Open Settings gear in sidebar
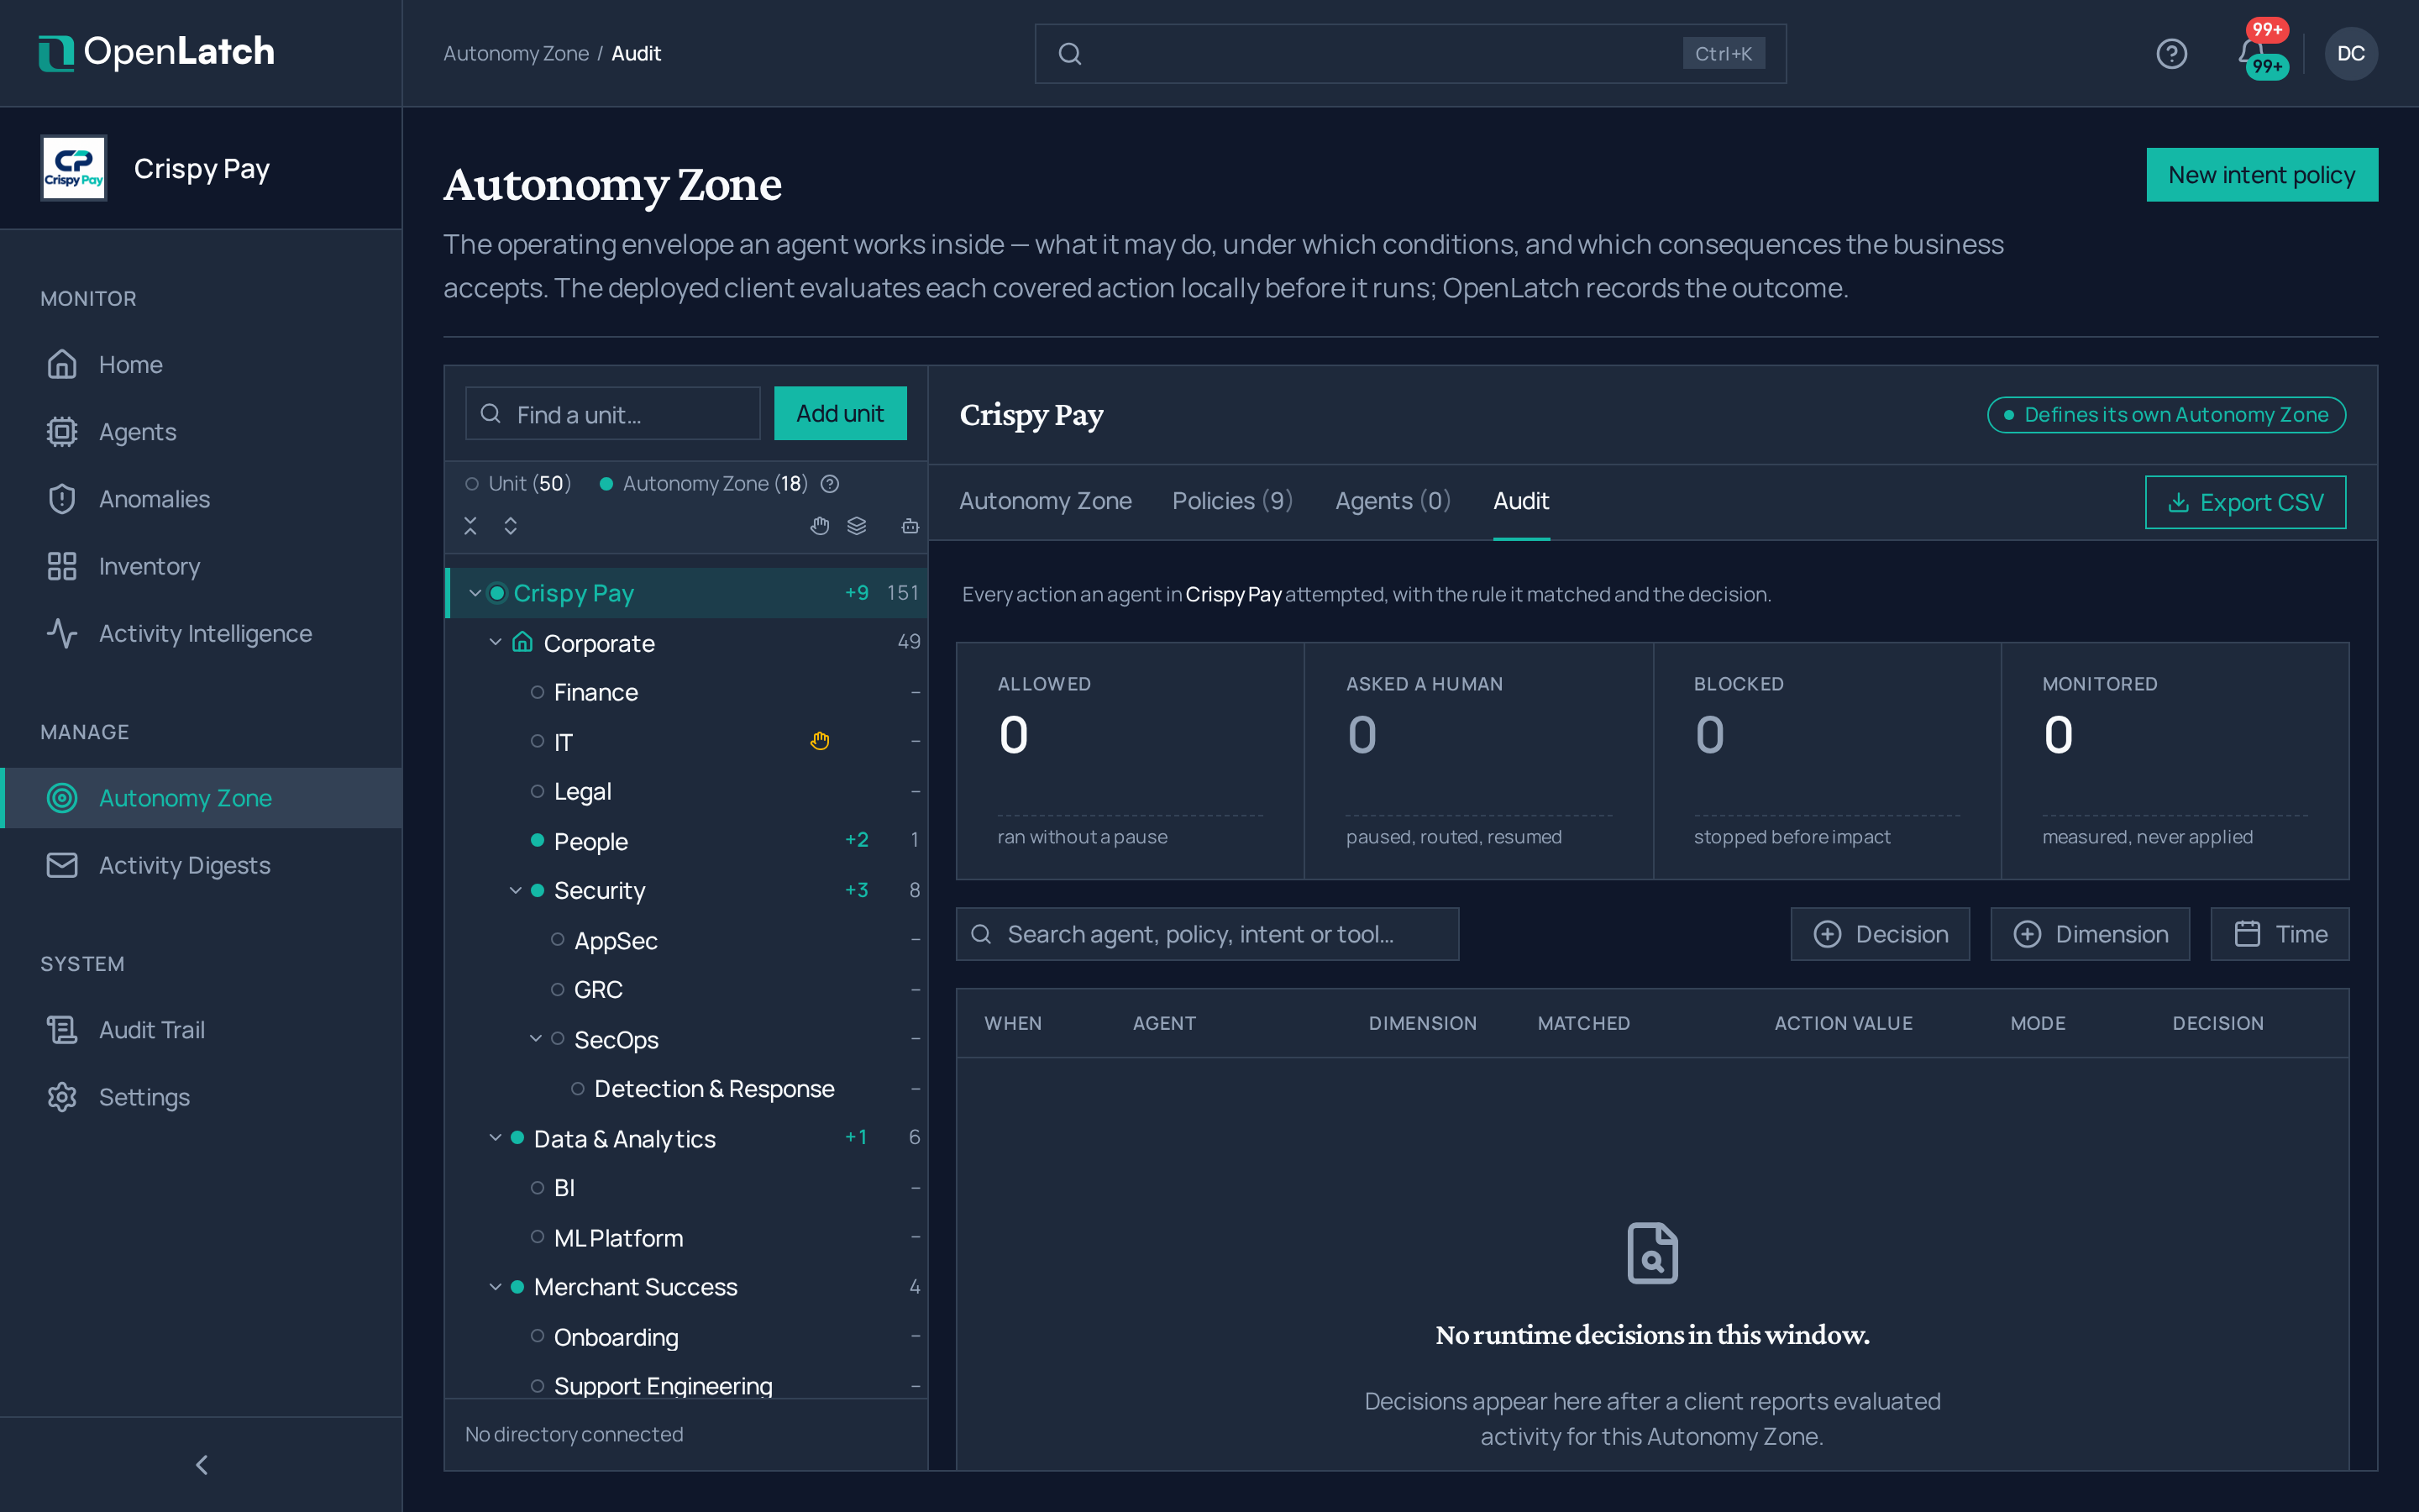 click(x=62, y=1096)
